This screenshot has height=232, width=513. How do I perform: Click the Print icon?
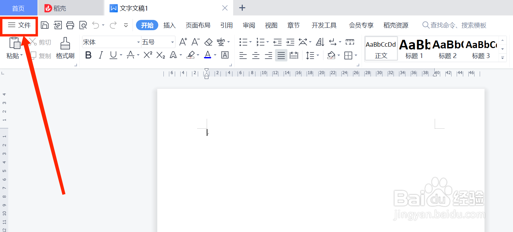70,25
